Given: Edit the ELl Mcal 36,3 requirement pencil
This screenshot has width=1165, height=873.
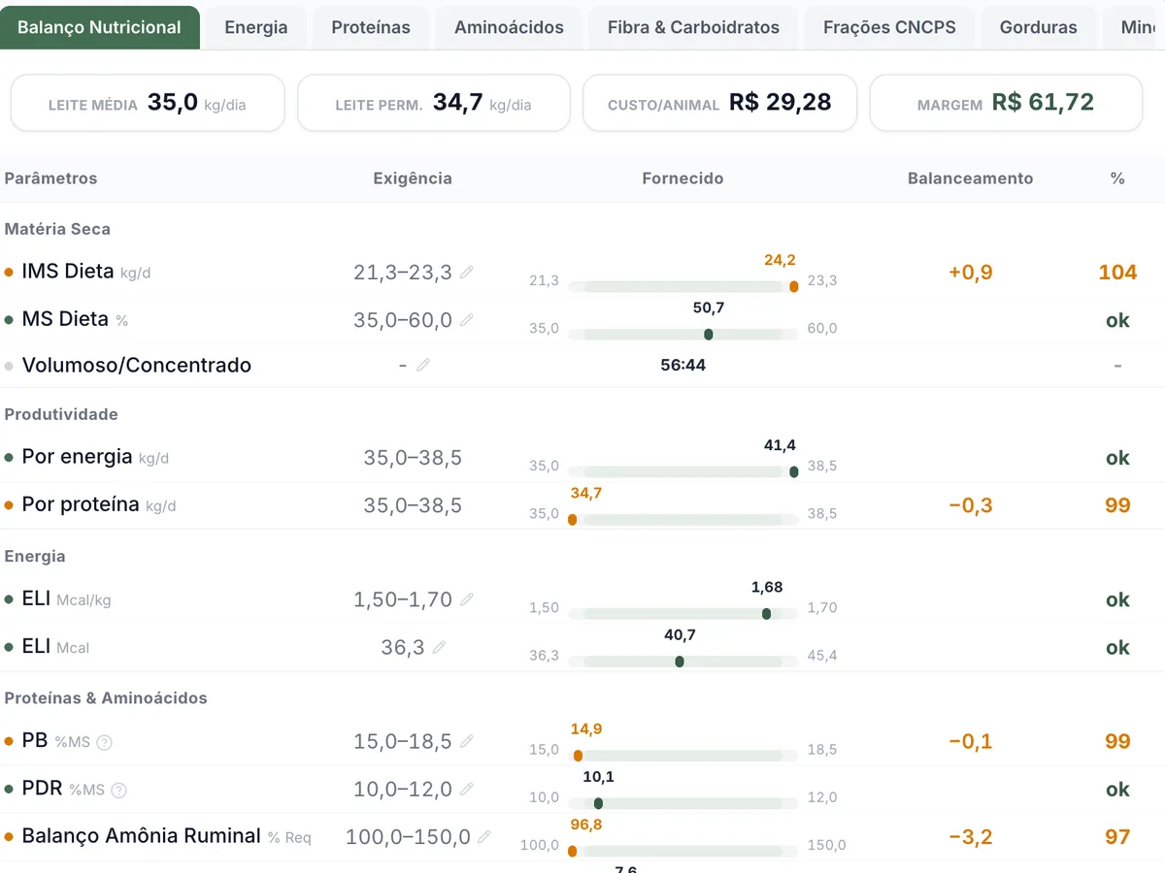Looking at the screenshot, I should point(439,647).
